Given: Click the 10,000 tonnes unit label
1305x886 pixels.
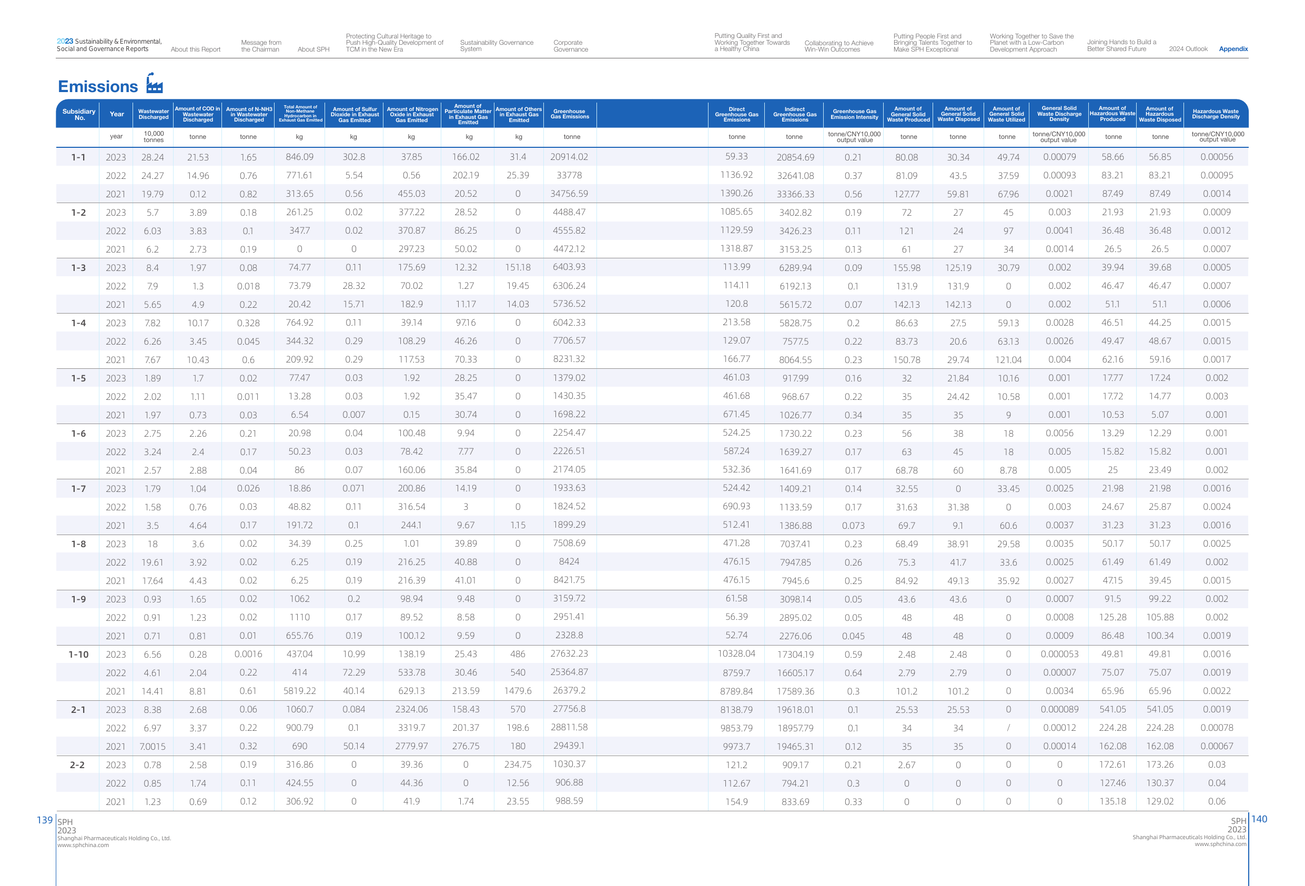Looking at the screenshot, I should [x=153, y=137].
